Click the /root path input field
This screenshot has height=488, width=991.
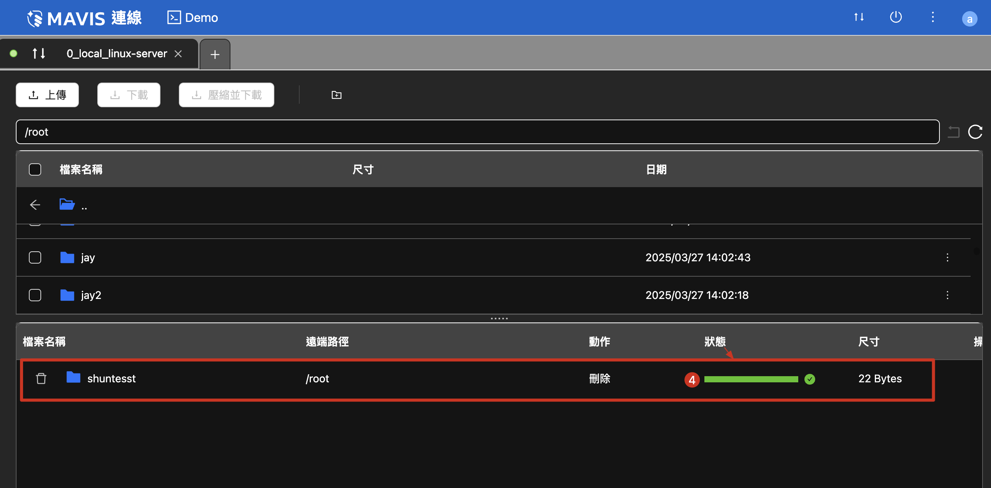[x=477, y=132]
